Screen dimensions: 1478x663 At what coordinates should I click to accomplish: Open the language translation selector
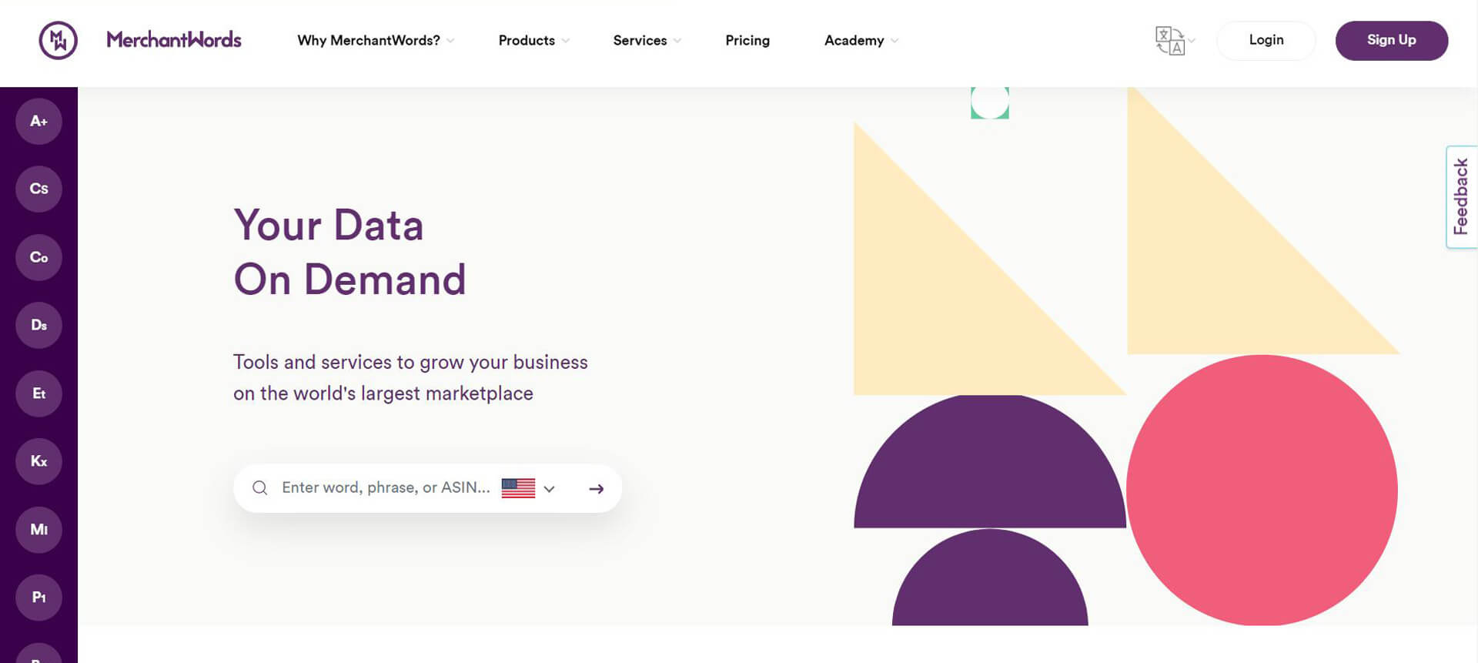point(1173,40)
